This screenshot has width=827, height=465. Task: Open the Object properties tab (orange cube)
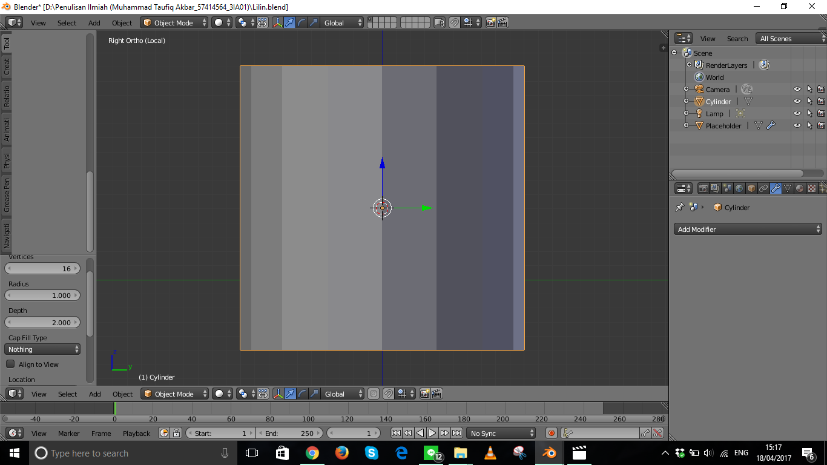pos(751,188)
